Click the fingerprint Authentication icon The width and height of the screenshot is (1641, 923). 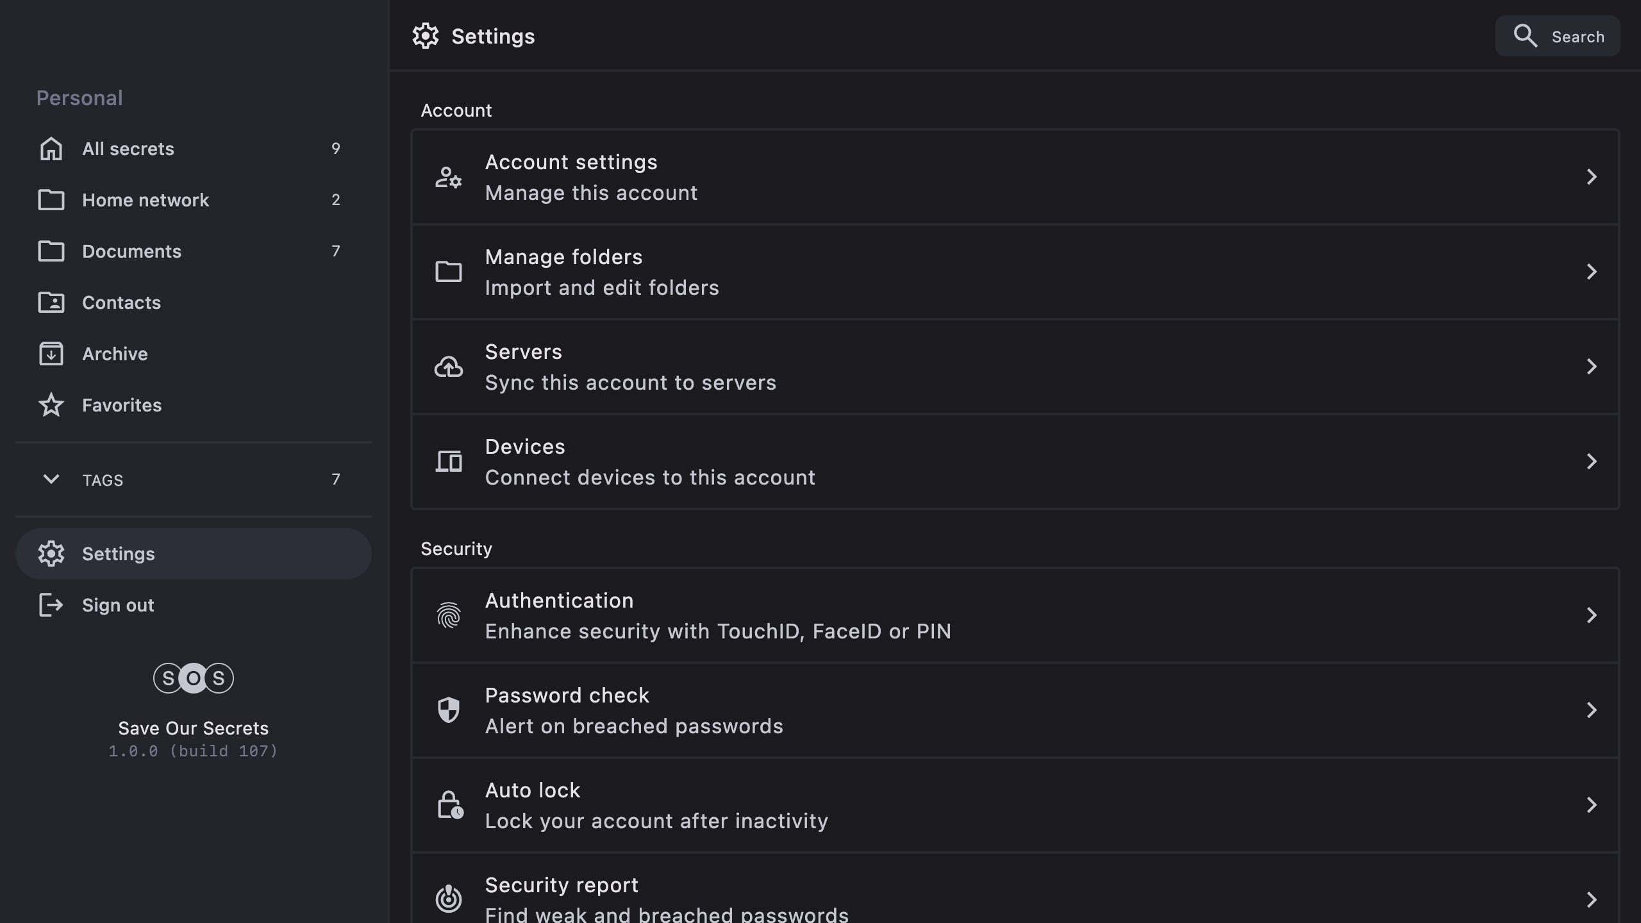[449, 615]
